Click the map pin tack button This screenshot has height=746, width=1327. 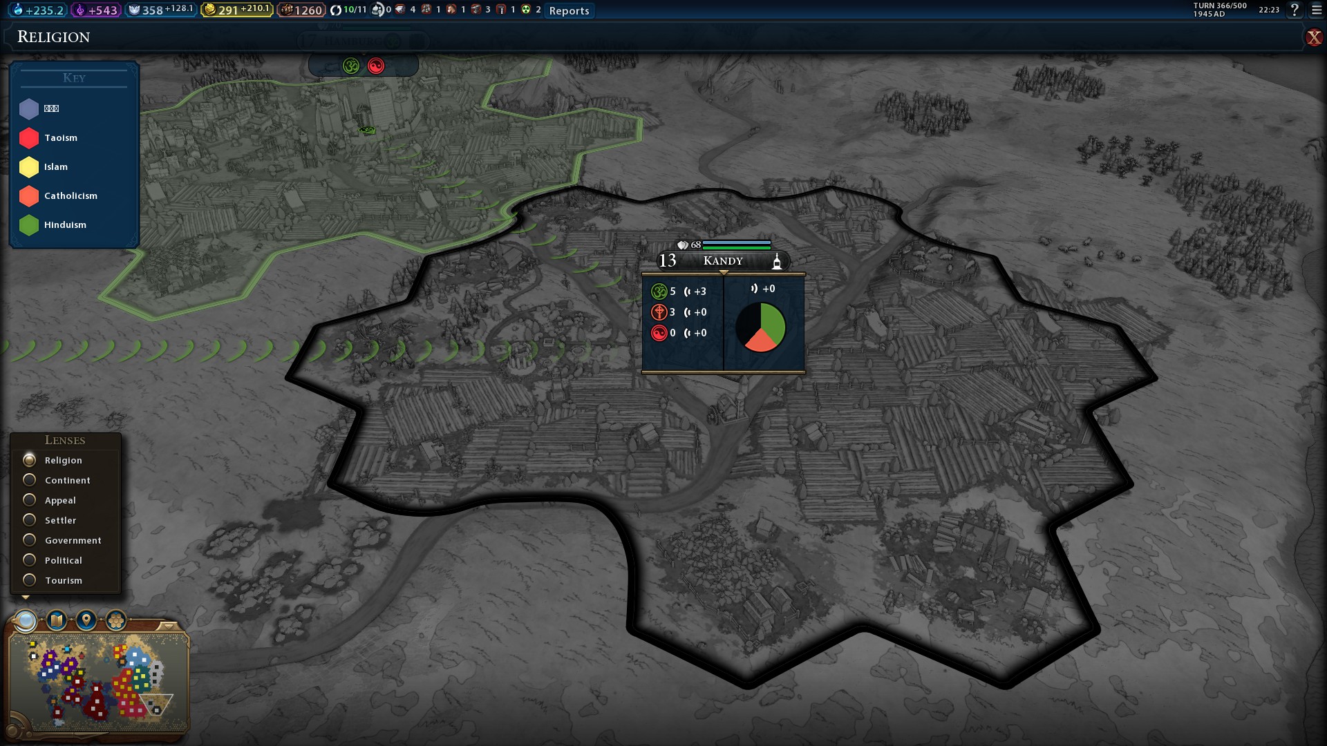tap(86, 620)
